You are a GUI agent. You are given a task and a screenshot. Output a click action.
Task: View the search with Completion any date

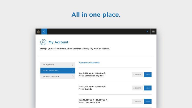(x=148, y=74)
